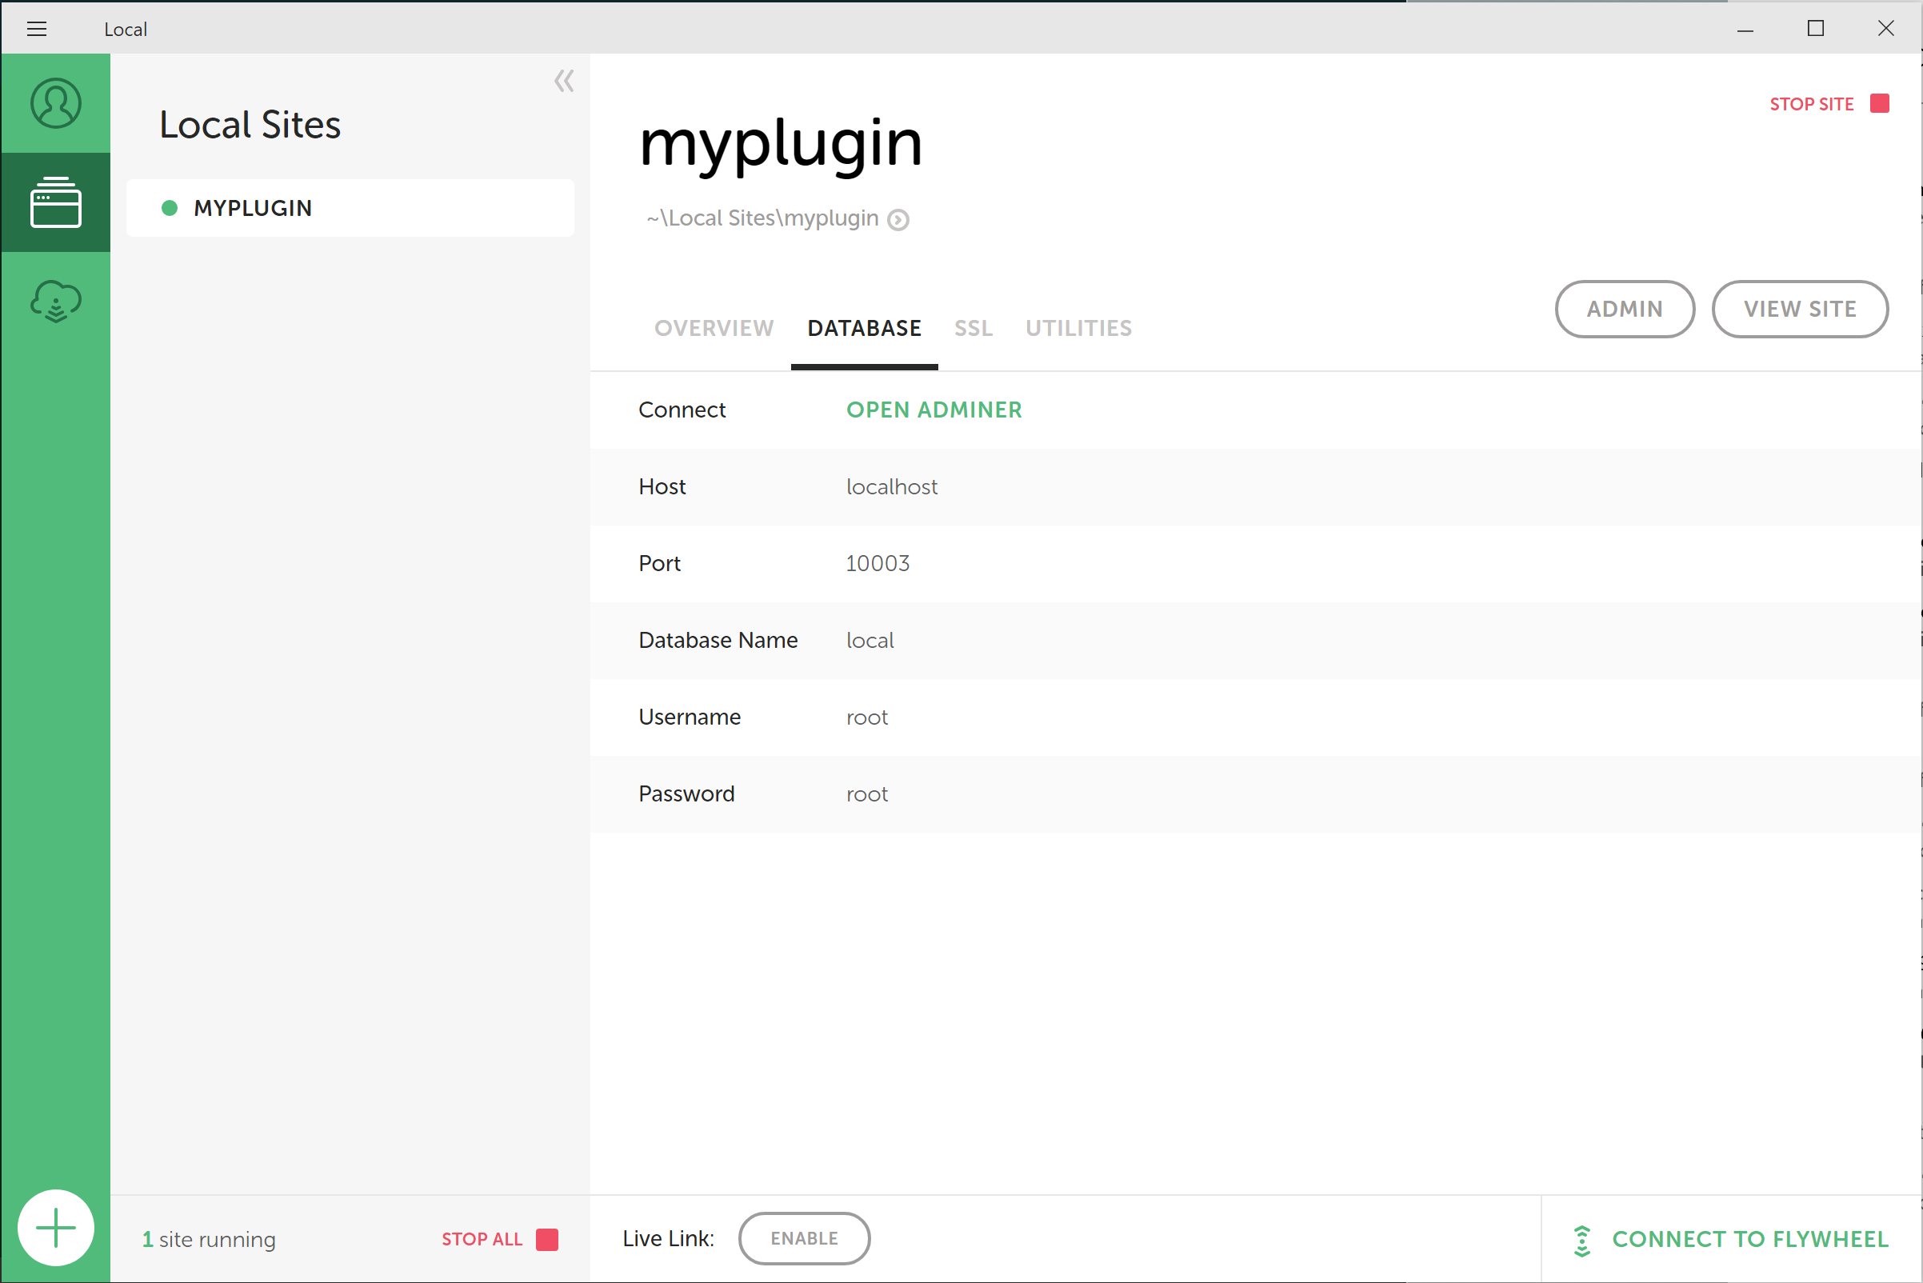Click the Database Name value local
This screenshot has width=1923, height=1283.
click(869, 641)
